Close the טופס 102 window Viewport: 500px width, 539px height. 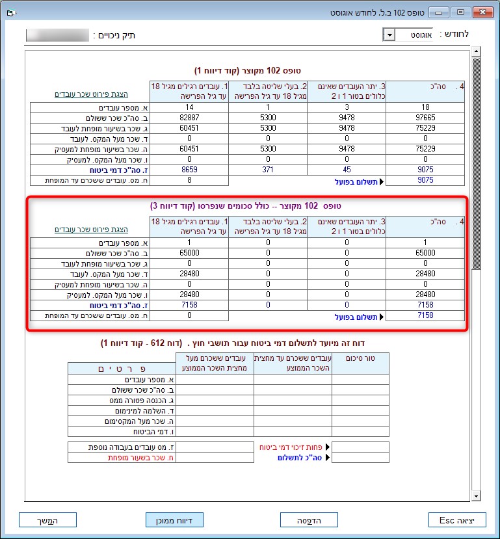[x=482, y=13]
